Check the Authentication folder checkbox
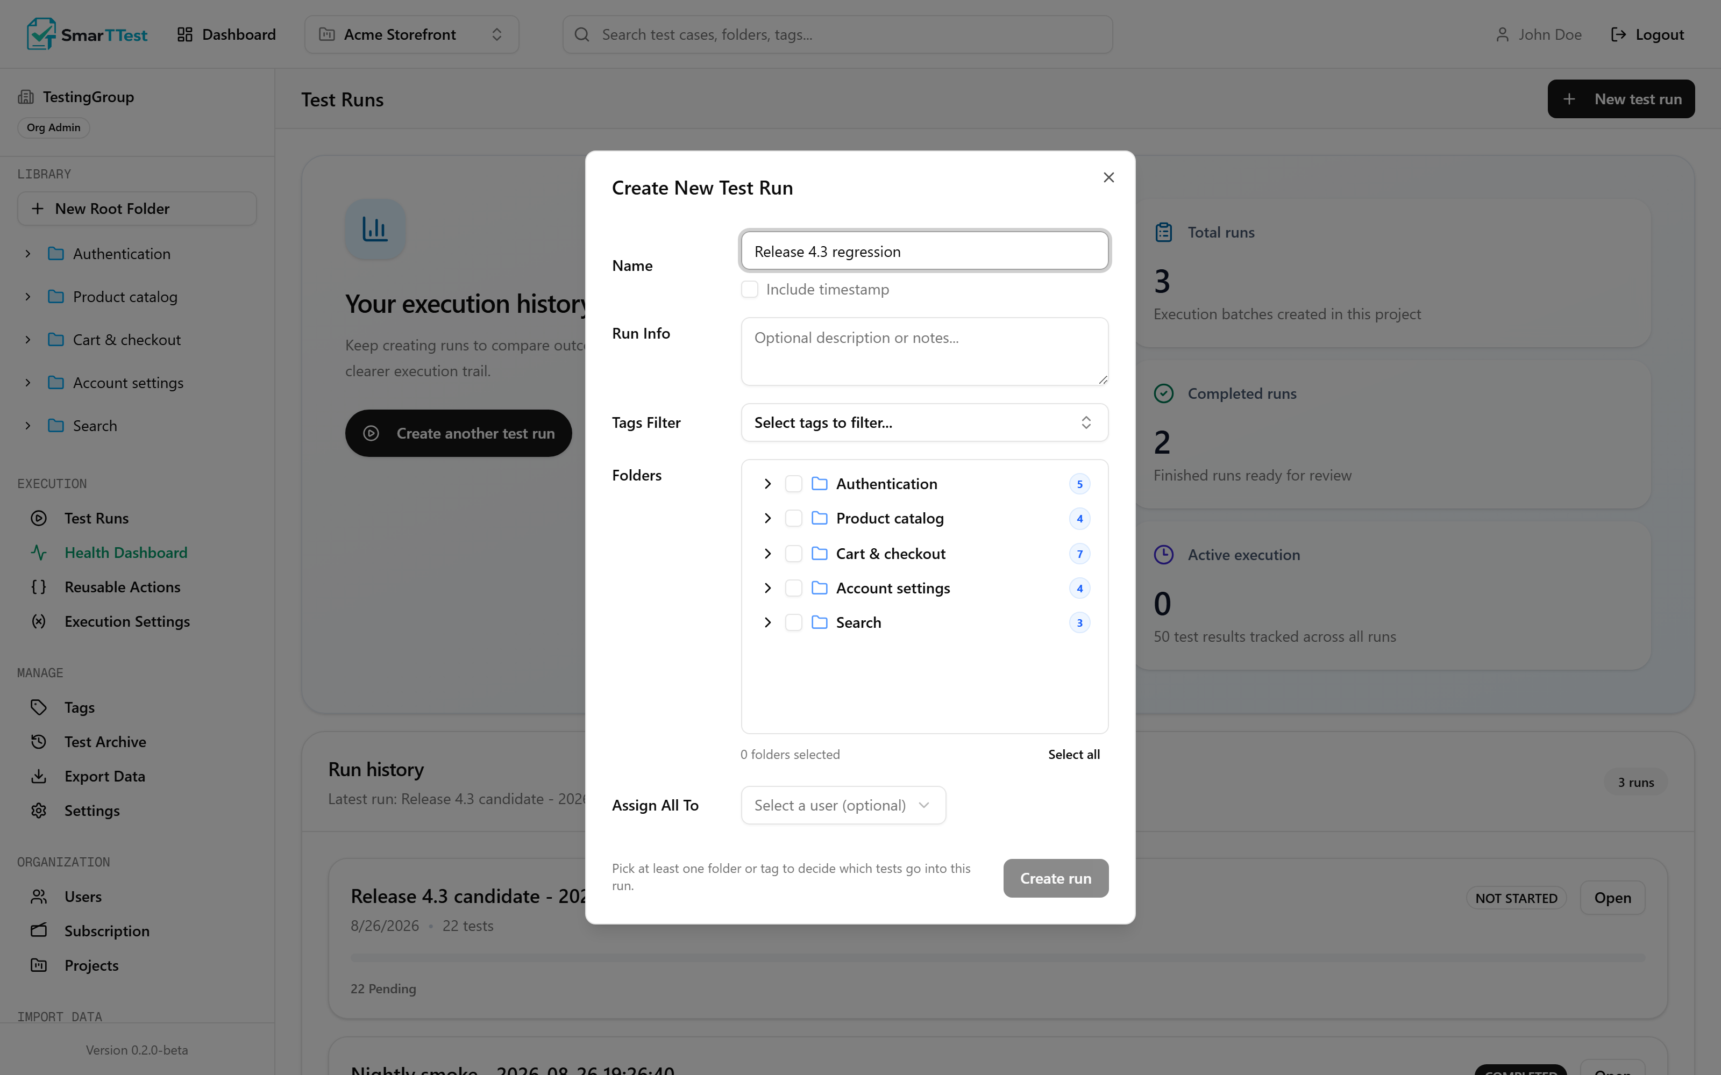Viewport: 1721px width, 1075px height. point(794,483)
